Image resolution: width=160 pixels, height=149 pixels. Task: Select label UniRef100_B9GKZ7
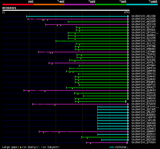click(x=143, y=88)
